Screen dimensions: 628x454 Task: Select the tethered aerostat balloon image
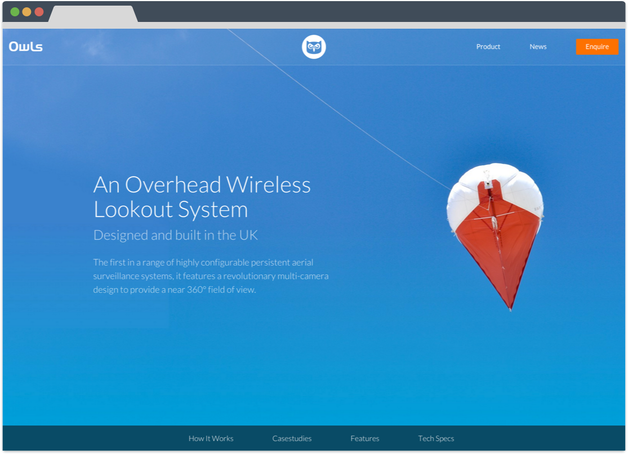coord(496,236)
